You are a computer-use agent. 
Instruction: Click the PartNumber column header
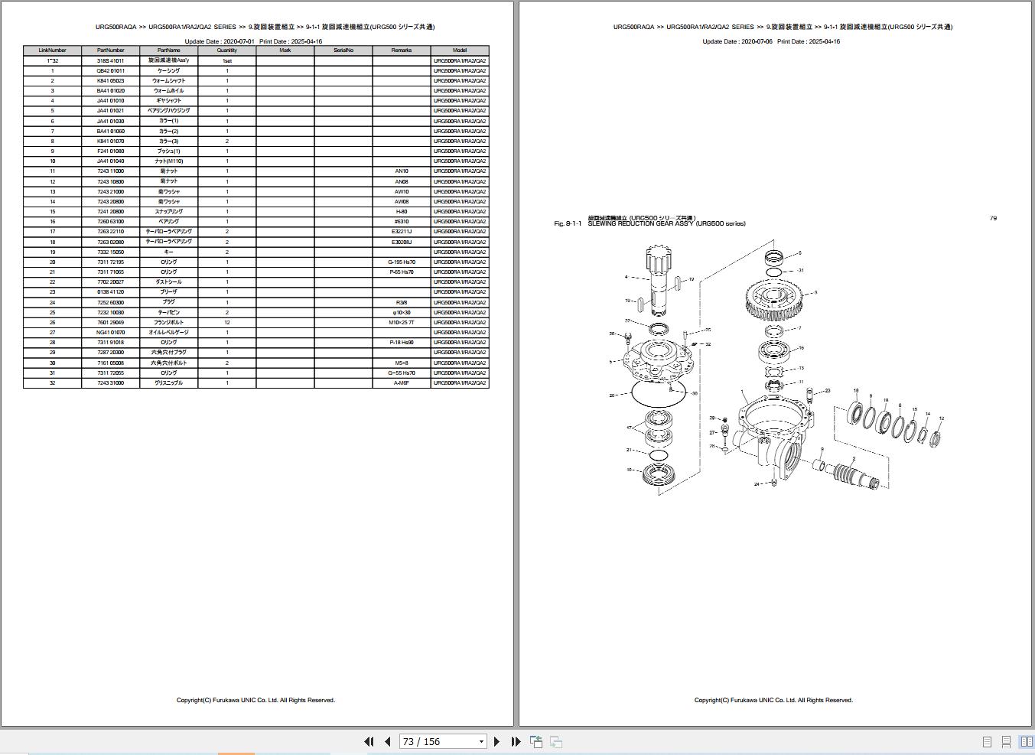pos(110,50)
